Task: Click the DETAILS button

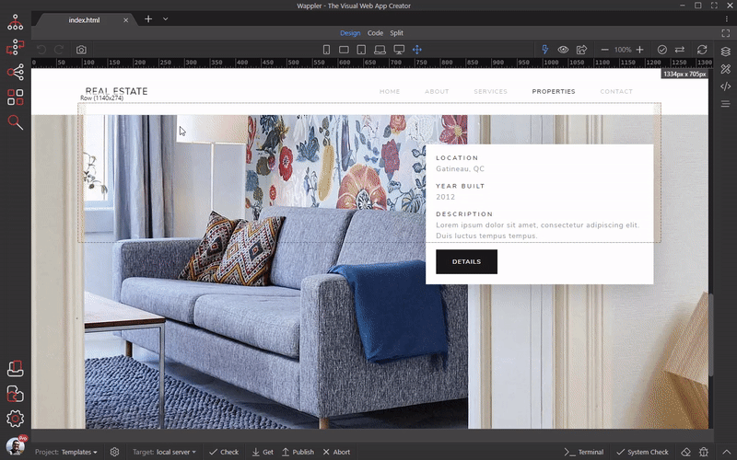Action: [466, 261]
